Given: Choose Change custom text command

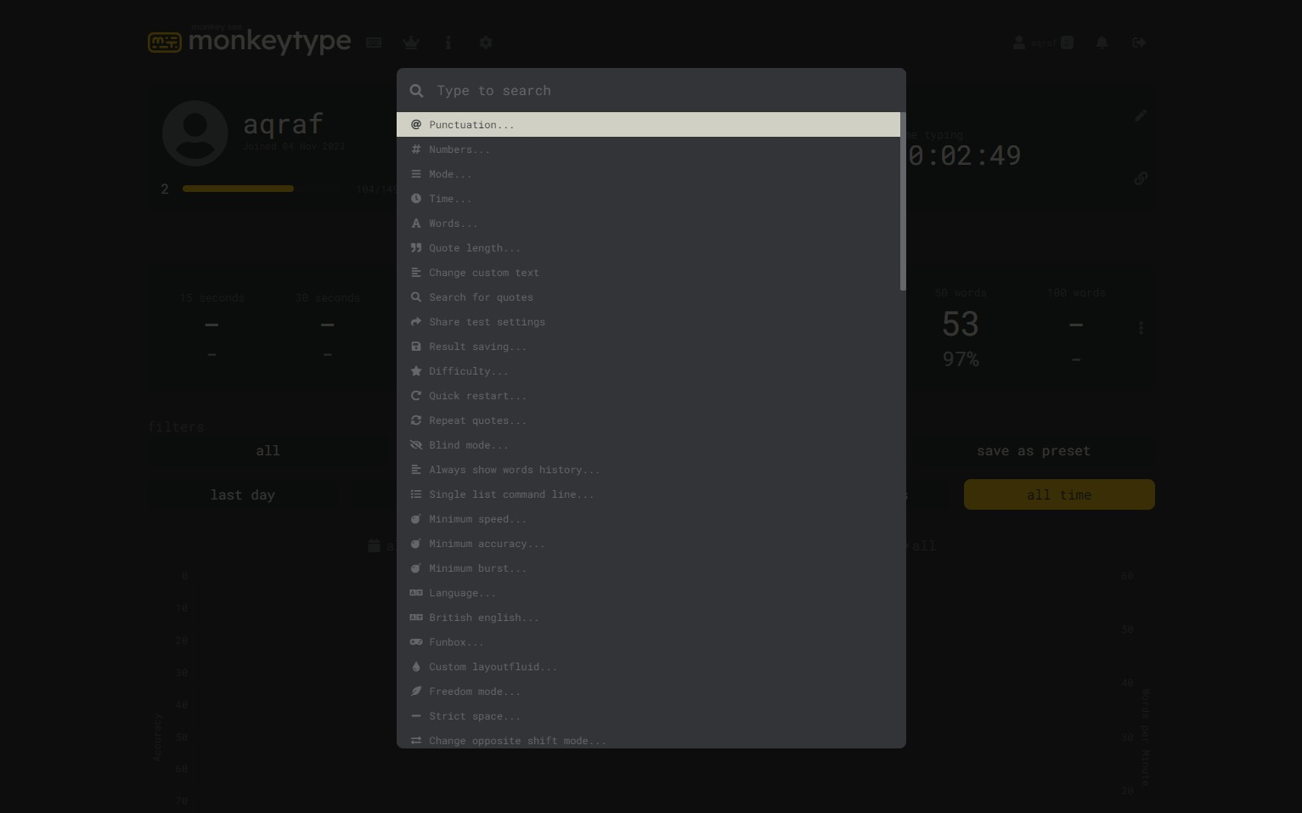Looking at the screenshot, I should (483, 273).
